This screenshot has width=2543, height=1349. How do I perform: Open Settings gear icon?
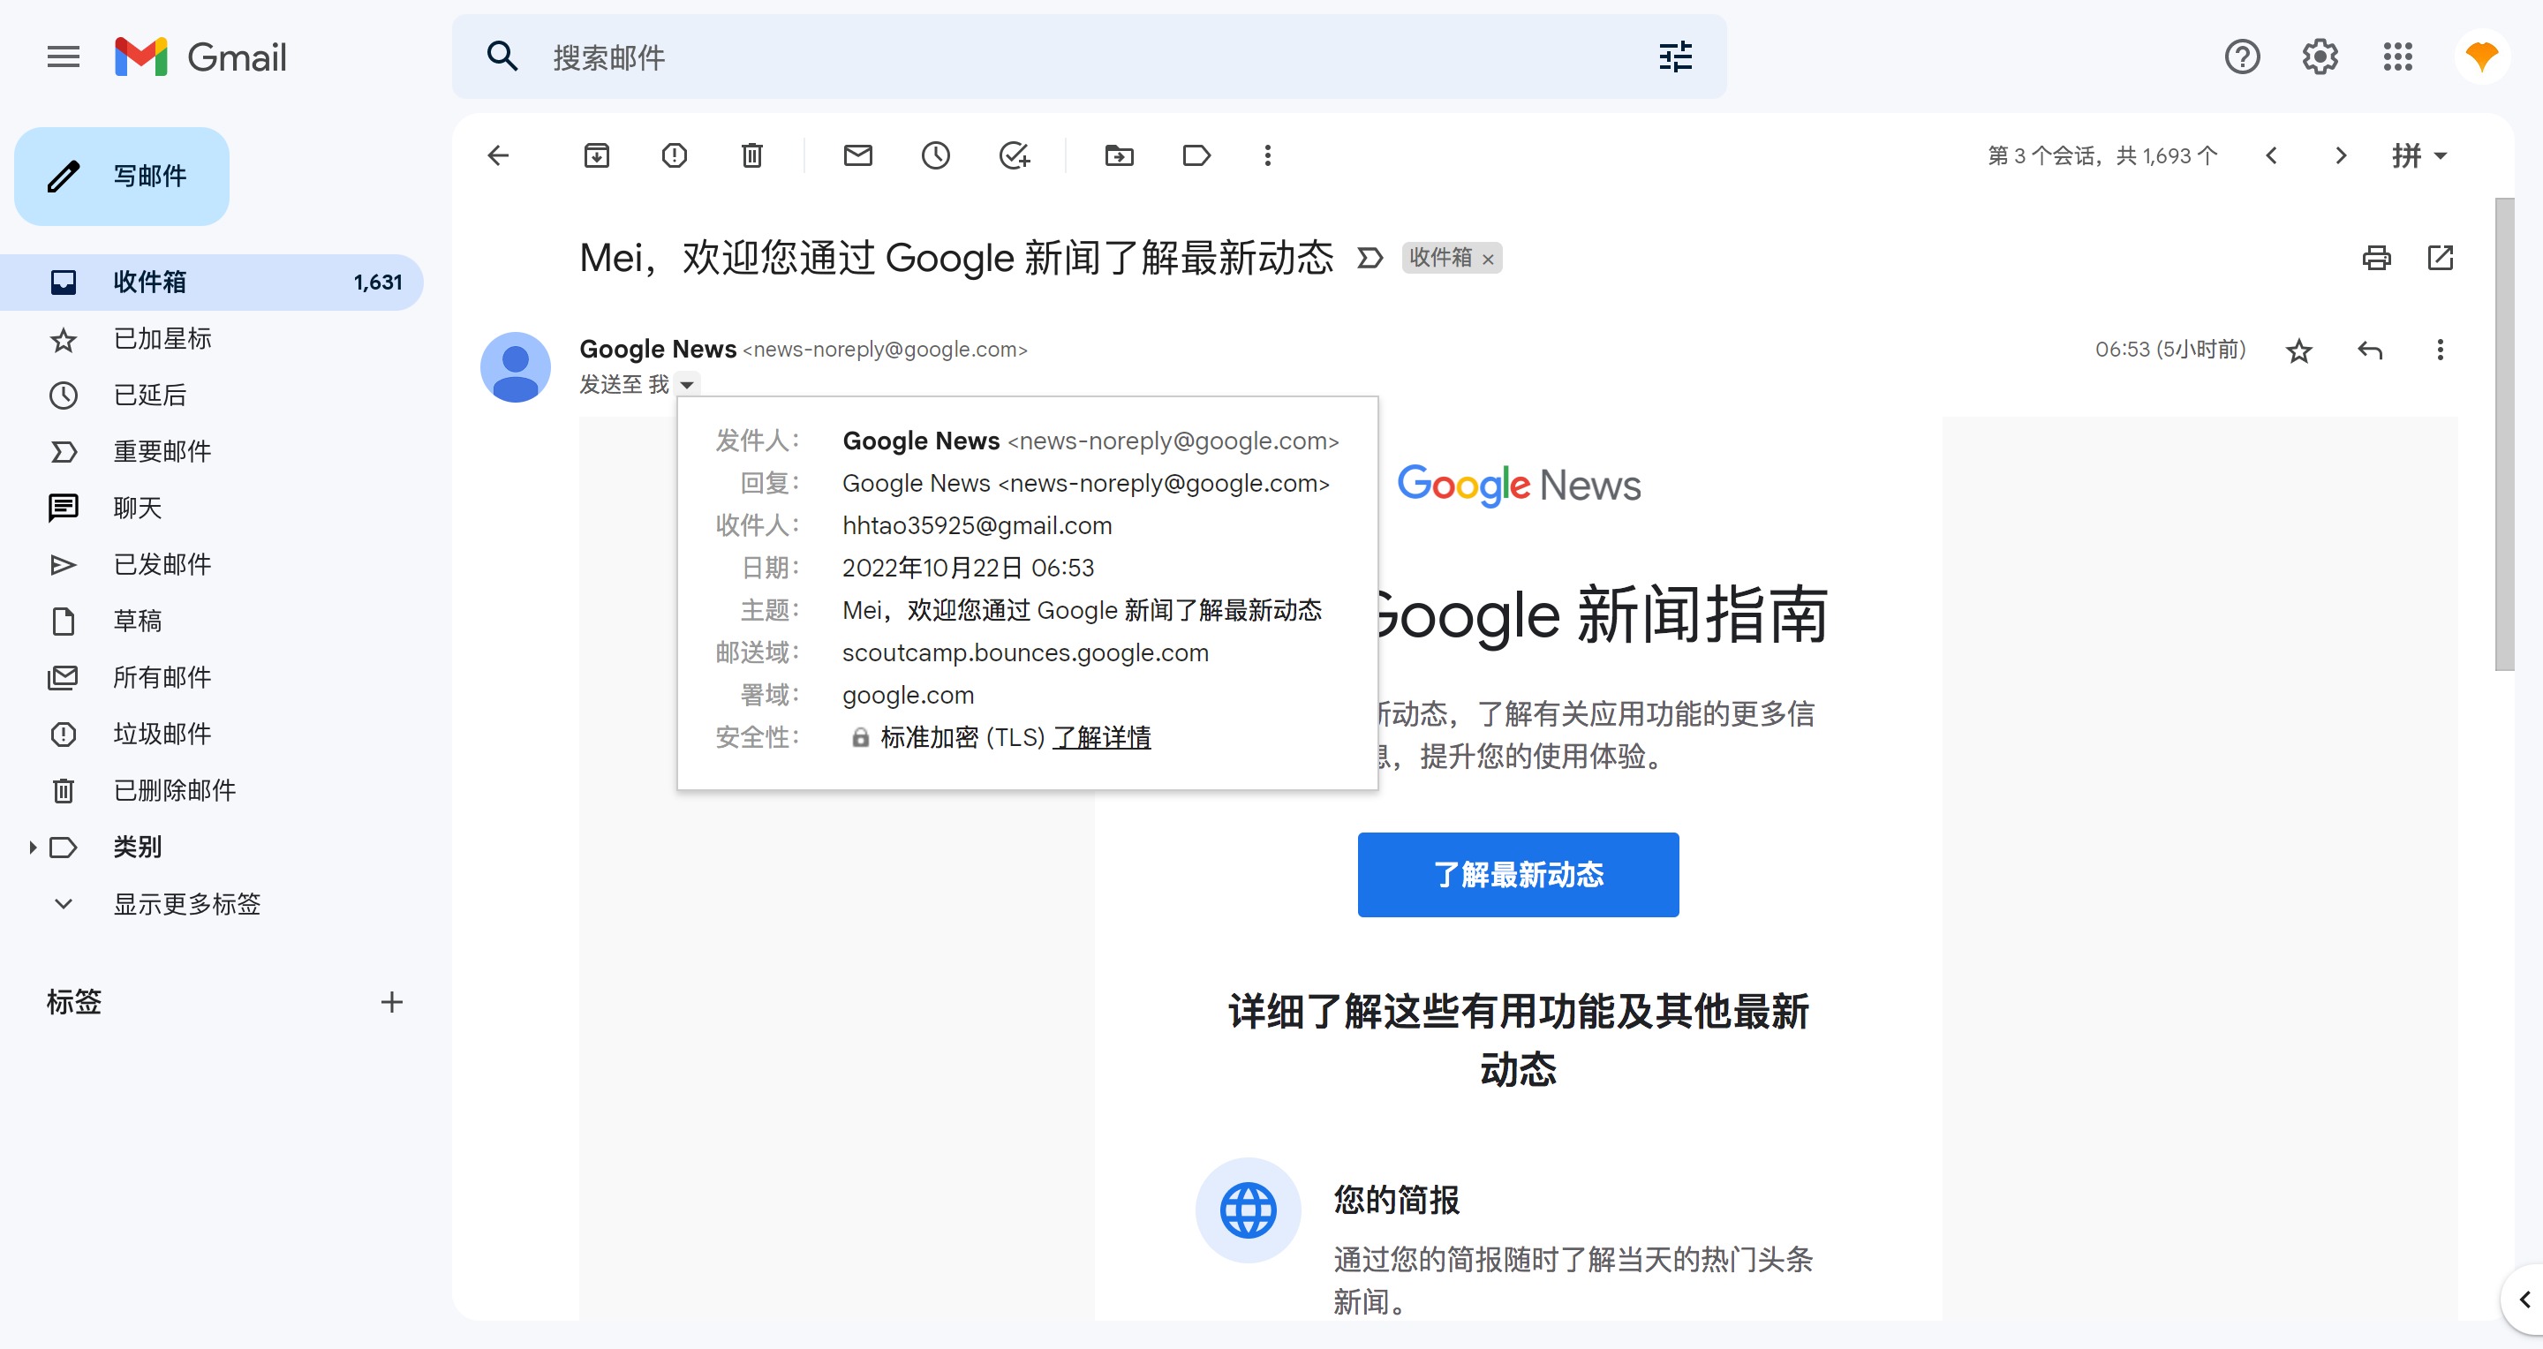[2320, 57]
